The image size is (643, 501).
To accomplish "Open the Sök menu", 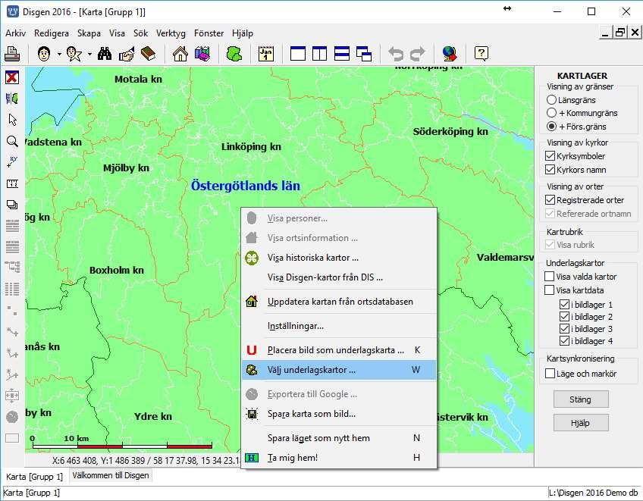I will click(x=141, y=33).
